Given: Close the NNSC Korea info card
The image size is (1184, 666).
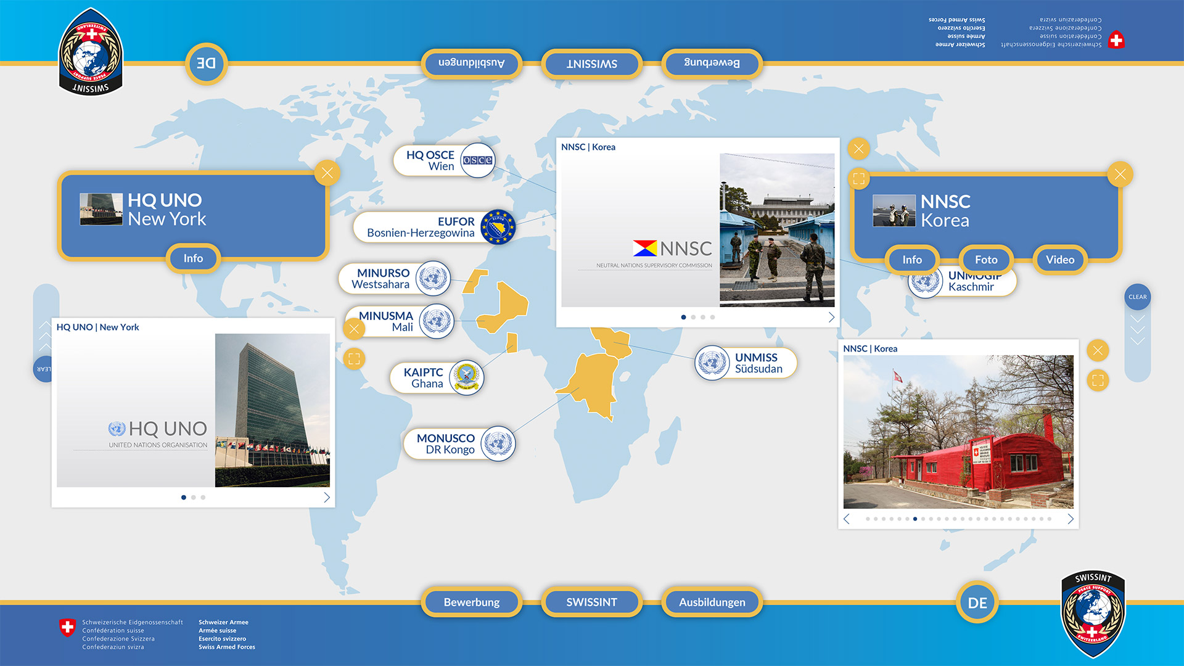Looking at the screenshot, I should point(1120,175).
